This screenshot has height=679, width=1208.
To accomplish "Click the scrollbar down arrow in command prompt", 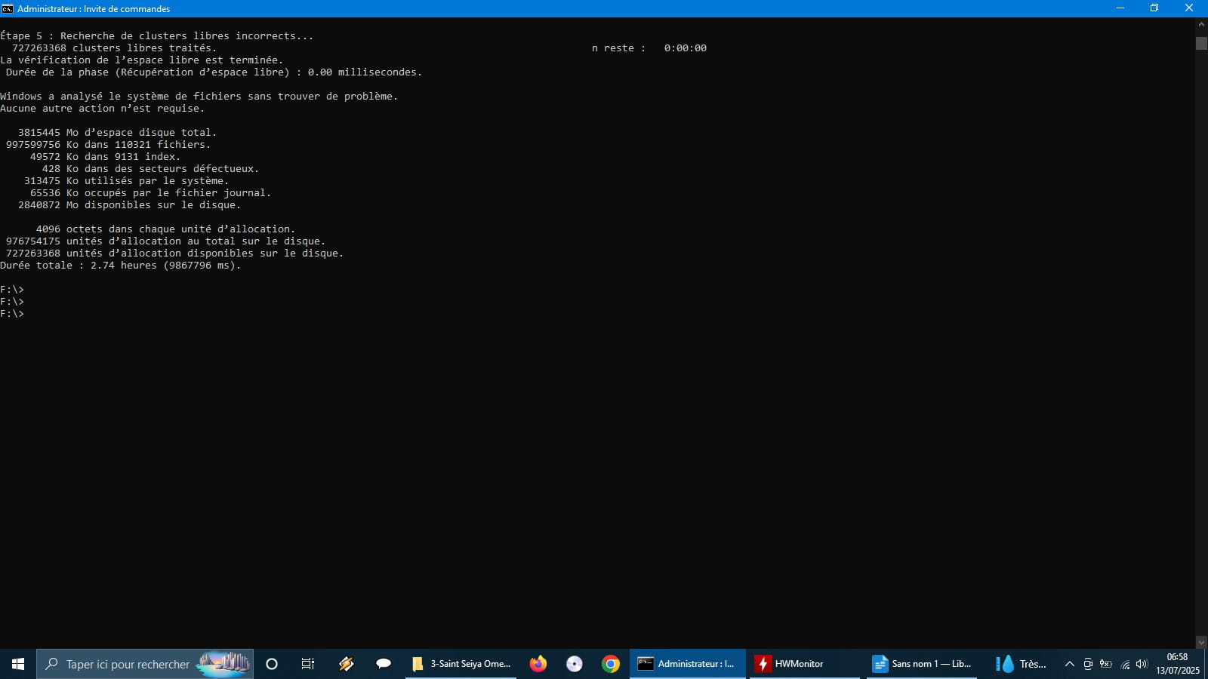I will (x=1201, y=642).
